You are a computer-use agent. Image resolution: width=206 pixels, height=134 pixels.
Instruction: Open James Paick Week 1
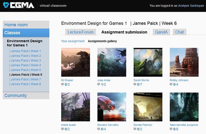[x=25, y=51]
